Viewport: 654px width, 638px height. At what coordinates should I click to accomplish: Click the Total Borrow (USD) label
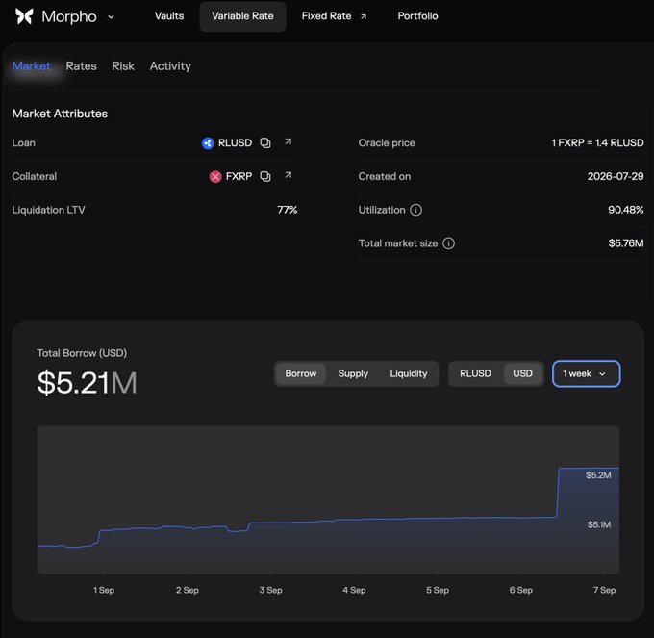(x=82, y=353)
